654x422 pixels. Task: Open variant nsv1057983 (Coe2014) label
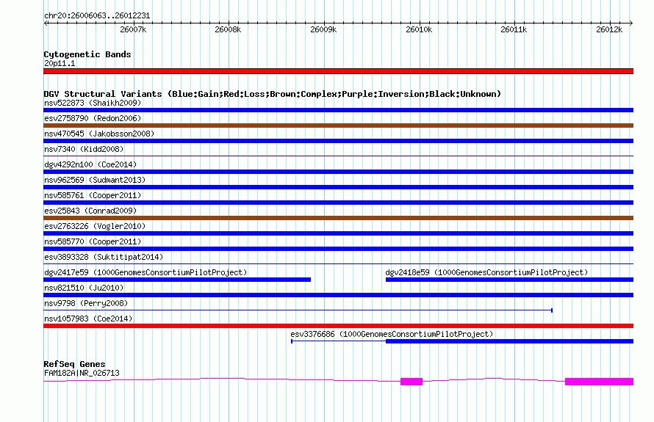[88, 319]
